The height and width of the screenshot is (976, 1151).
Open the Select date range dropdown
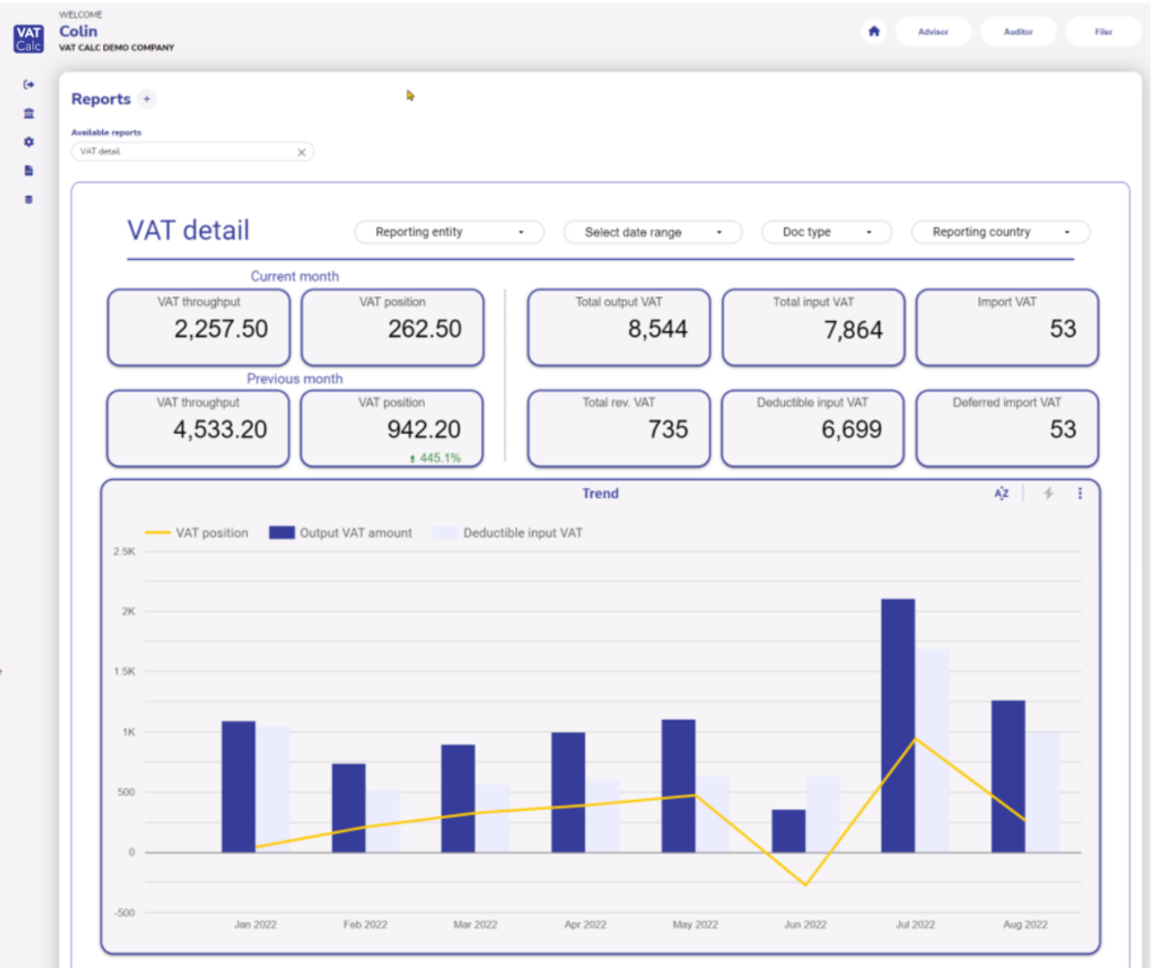click(653, 232)
